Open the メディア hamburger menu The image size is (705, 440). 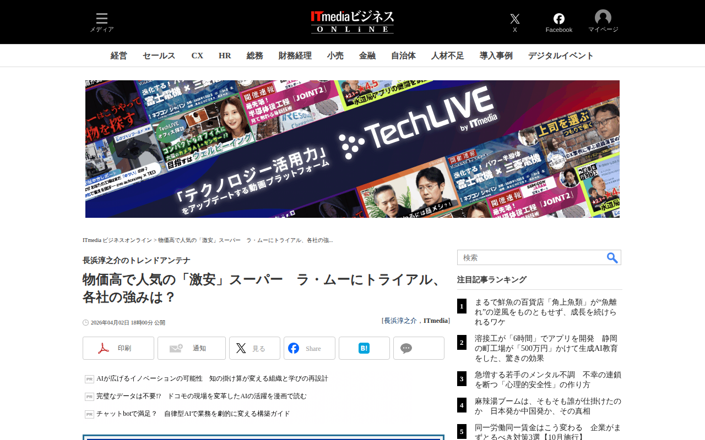tap(102, 23)
